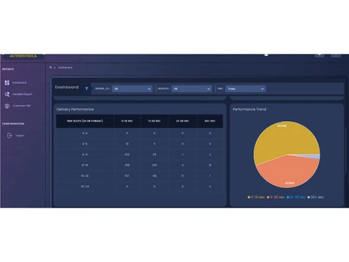Click the 30+ SEC column header

pyautogui.click(x=210, y=121)
